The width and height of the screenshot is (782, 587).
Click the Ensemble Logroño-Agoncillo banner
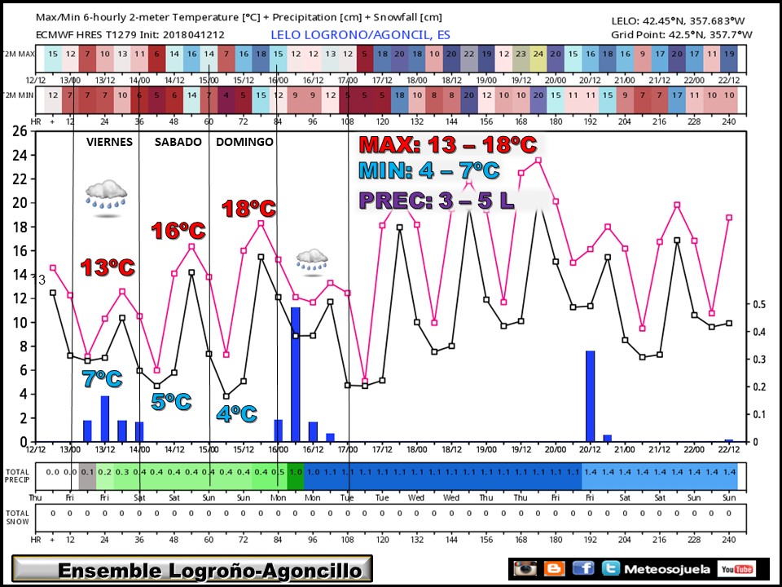[x=192, y=569]
